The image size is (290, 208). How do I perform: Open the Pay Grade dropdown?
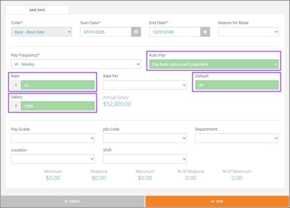53,138
